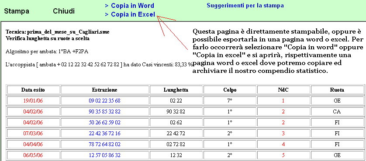The width and height of the screenshot is (366, 161).
Task: Click extraction 90 35 85 32 82
Action: [104, 112]
